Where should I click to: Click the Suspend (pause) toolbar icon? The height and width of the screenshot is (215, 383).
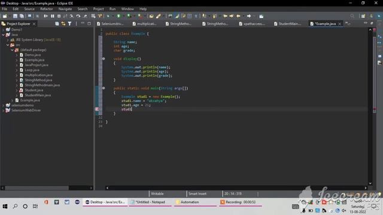(x=52, y=16)
